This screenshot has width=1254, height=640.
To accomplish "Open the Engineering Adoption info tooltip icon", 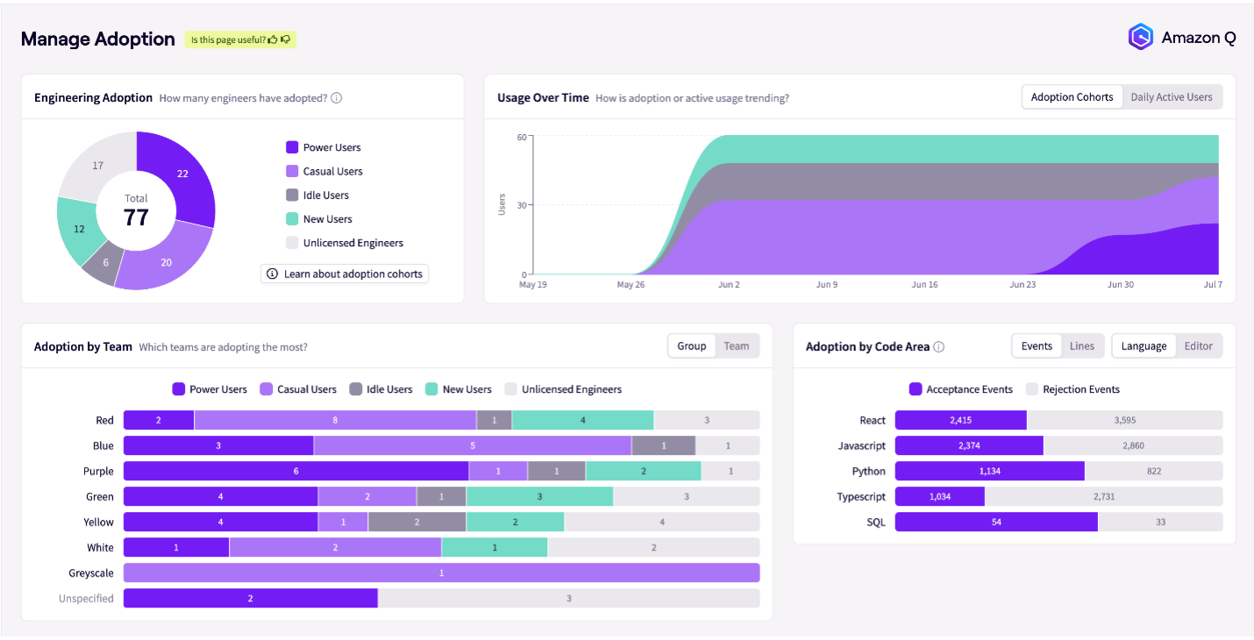I will click(x=337, y=97).
